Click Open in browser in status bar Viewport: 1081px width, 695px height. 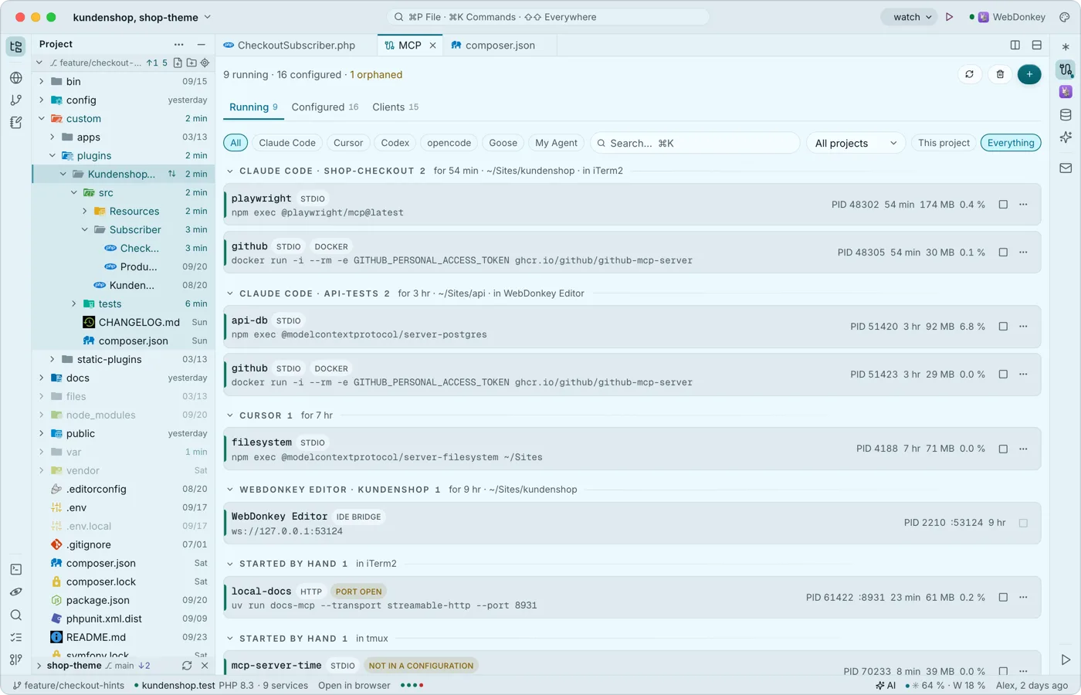(x=354, y=686)
